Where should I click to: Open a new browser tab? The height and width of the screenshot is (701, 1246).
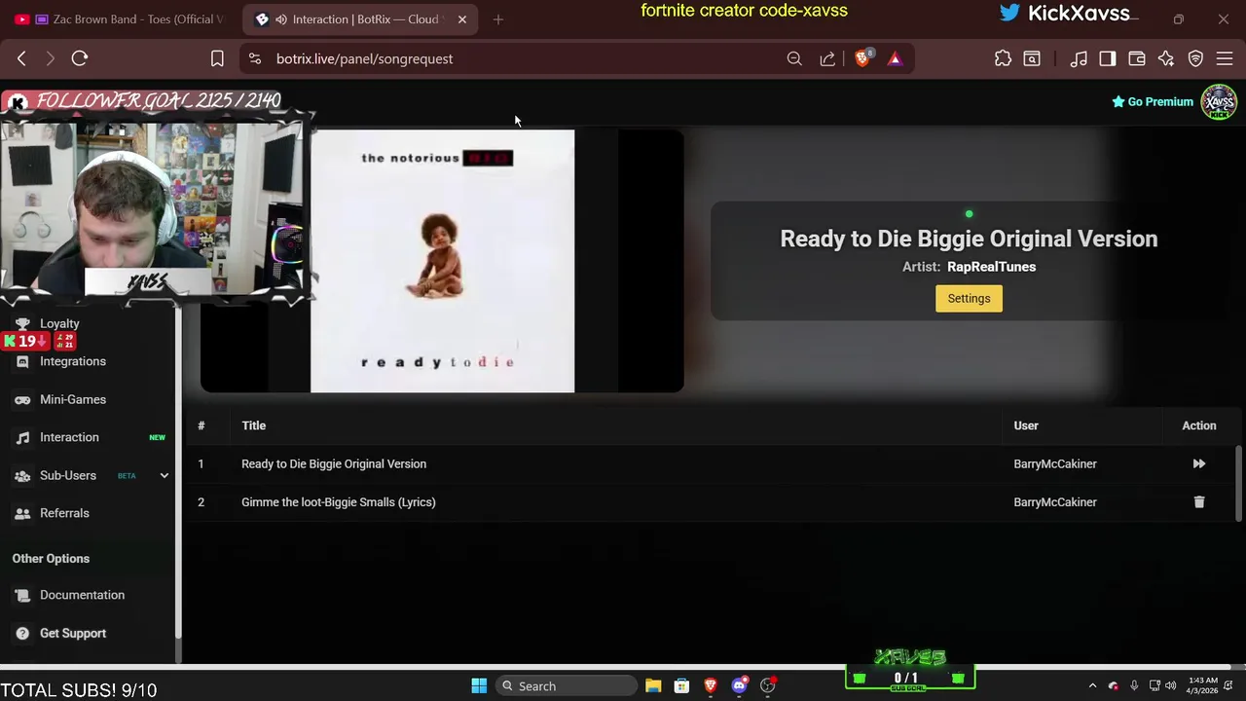(x=498, y=19)
